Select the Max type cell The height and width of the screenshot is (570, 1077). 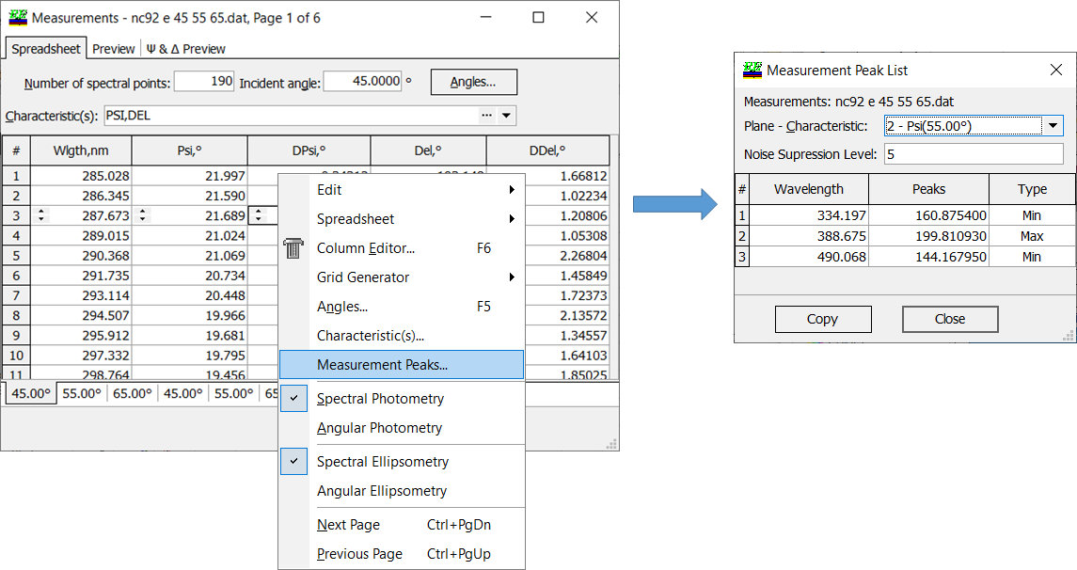pos(1033,236)
